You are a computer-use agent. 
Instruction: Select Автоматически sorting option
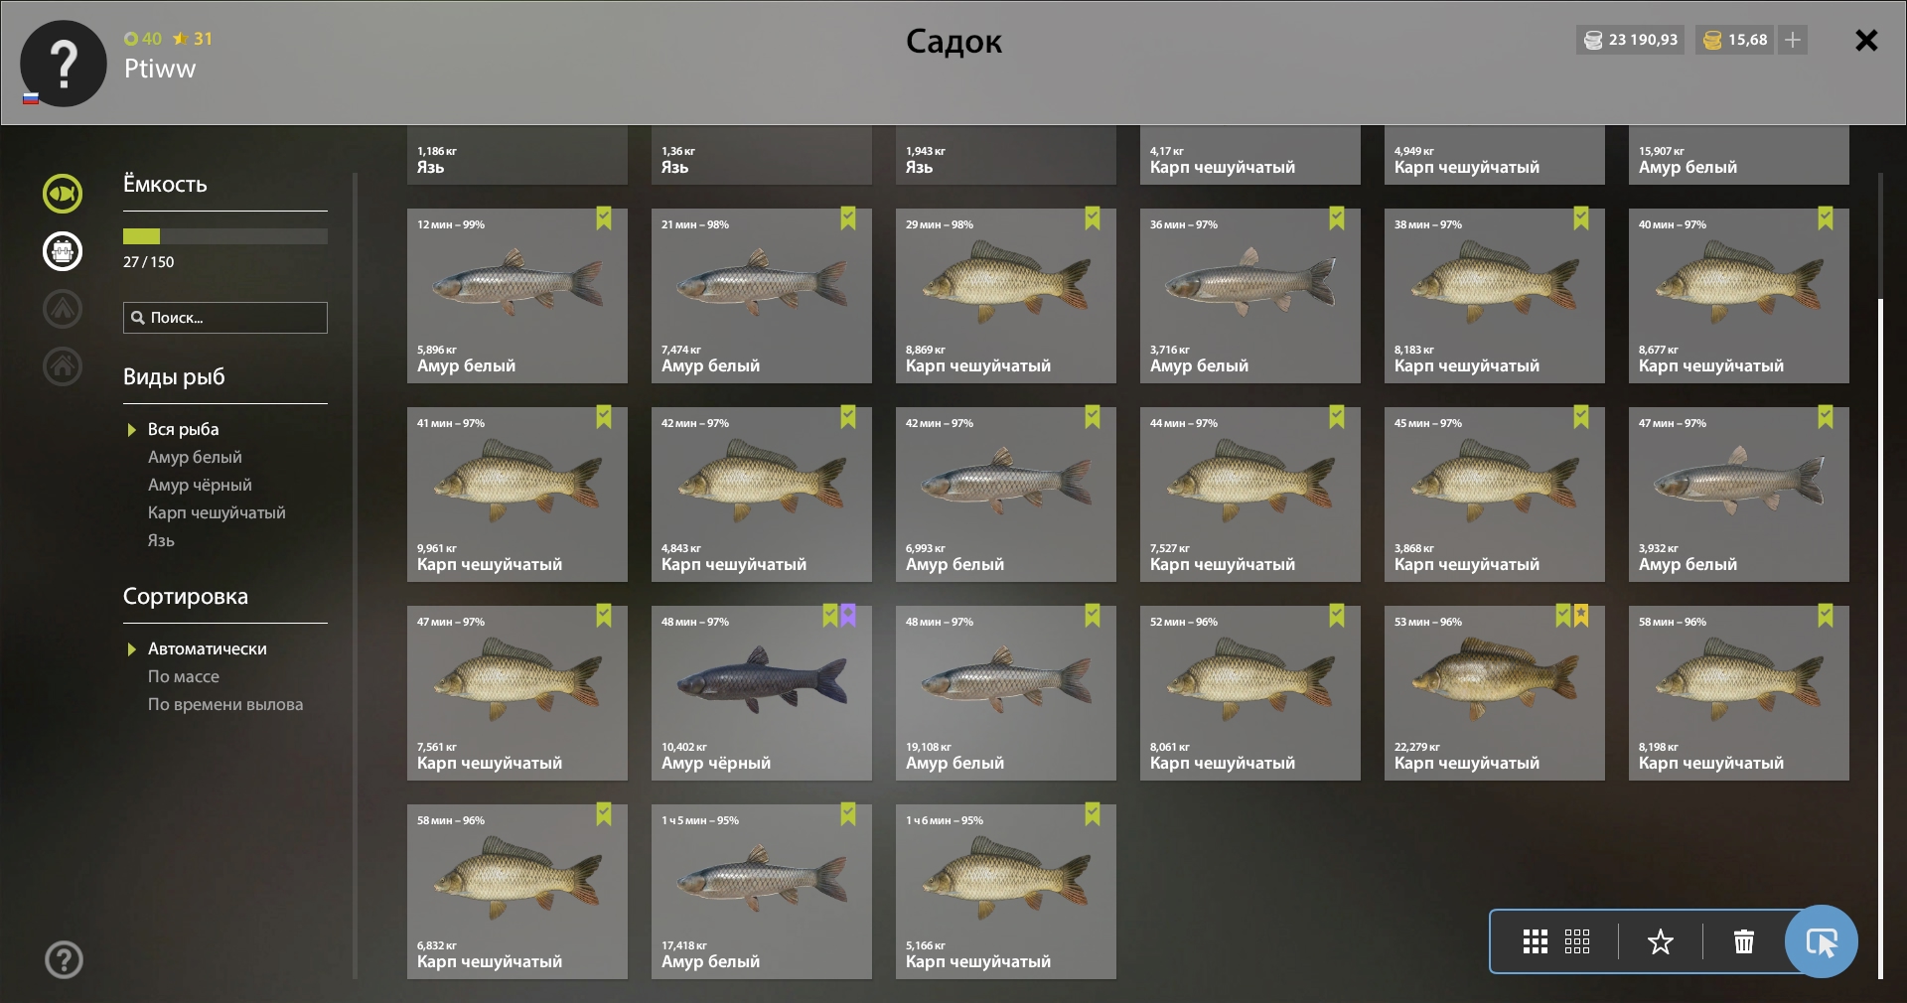coord(207,648)
